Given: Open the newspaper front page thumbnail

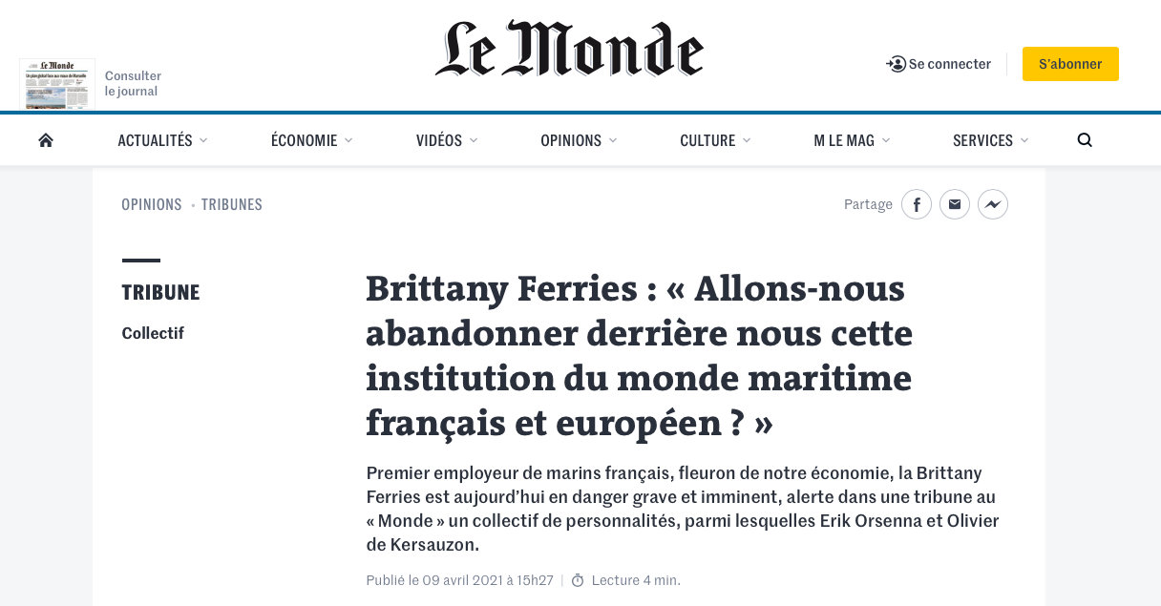Looking at the screenshot, I should 57,83.
